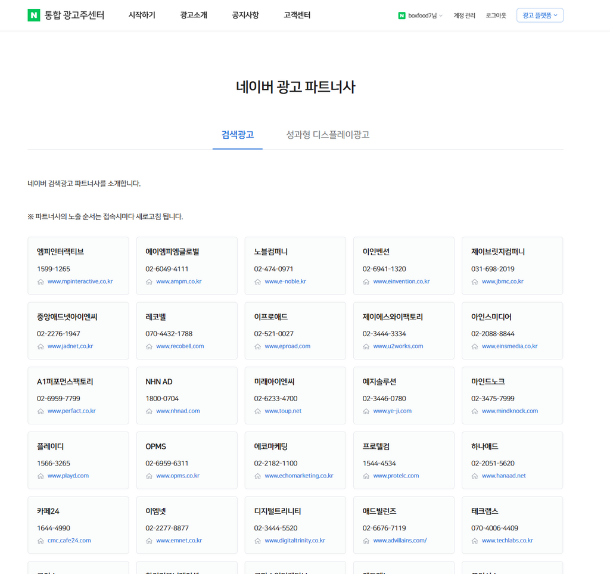Click home icon beside www.ye-ji.com
Viewport: 610px width, 574px height.
[x=366, y=411]
